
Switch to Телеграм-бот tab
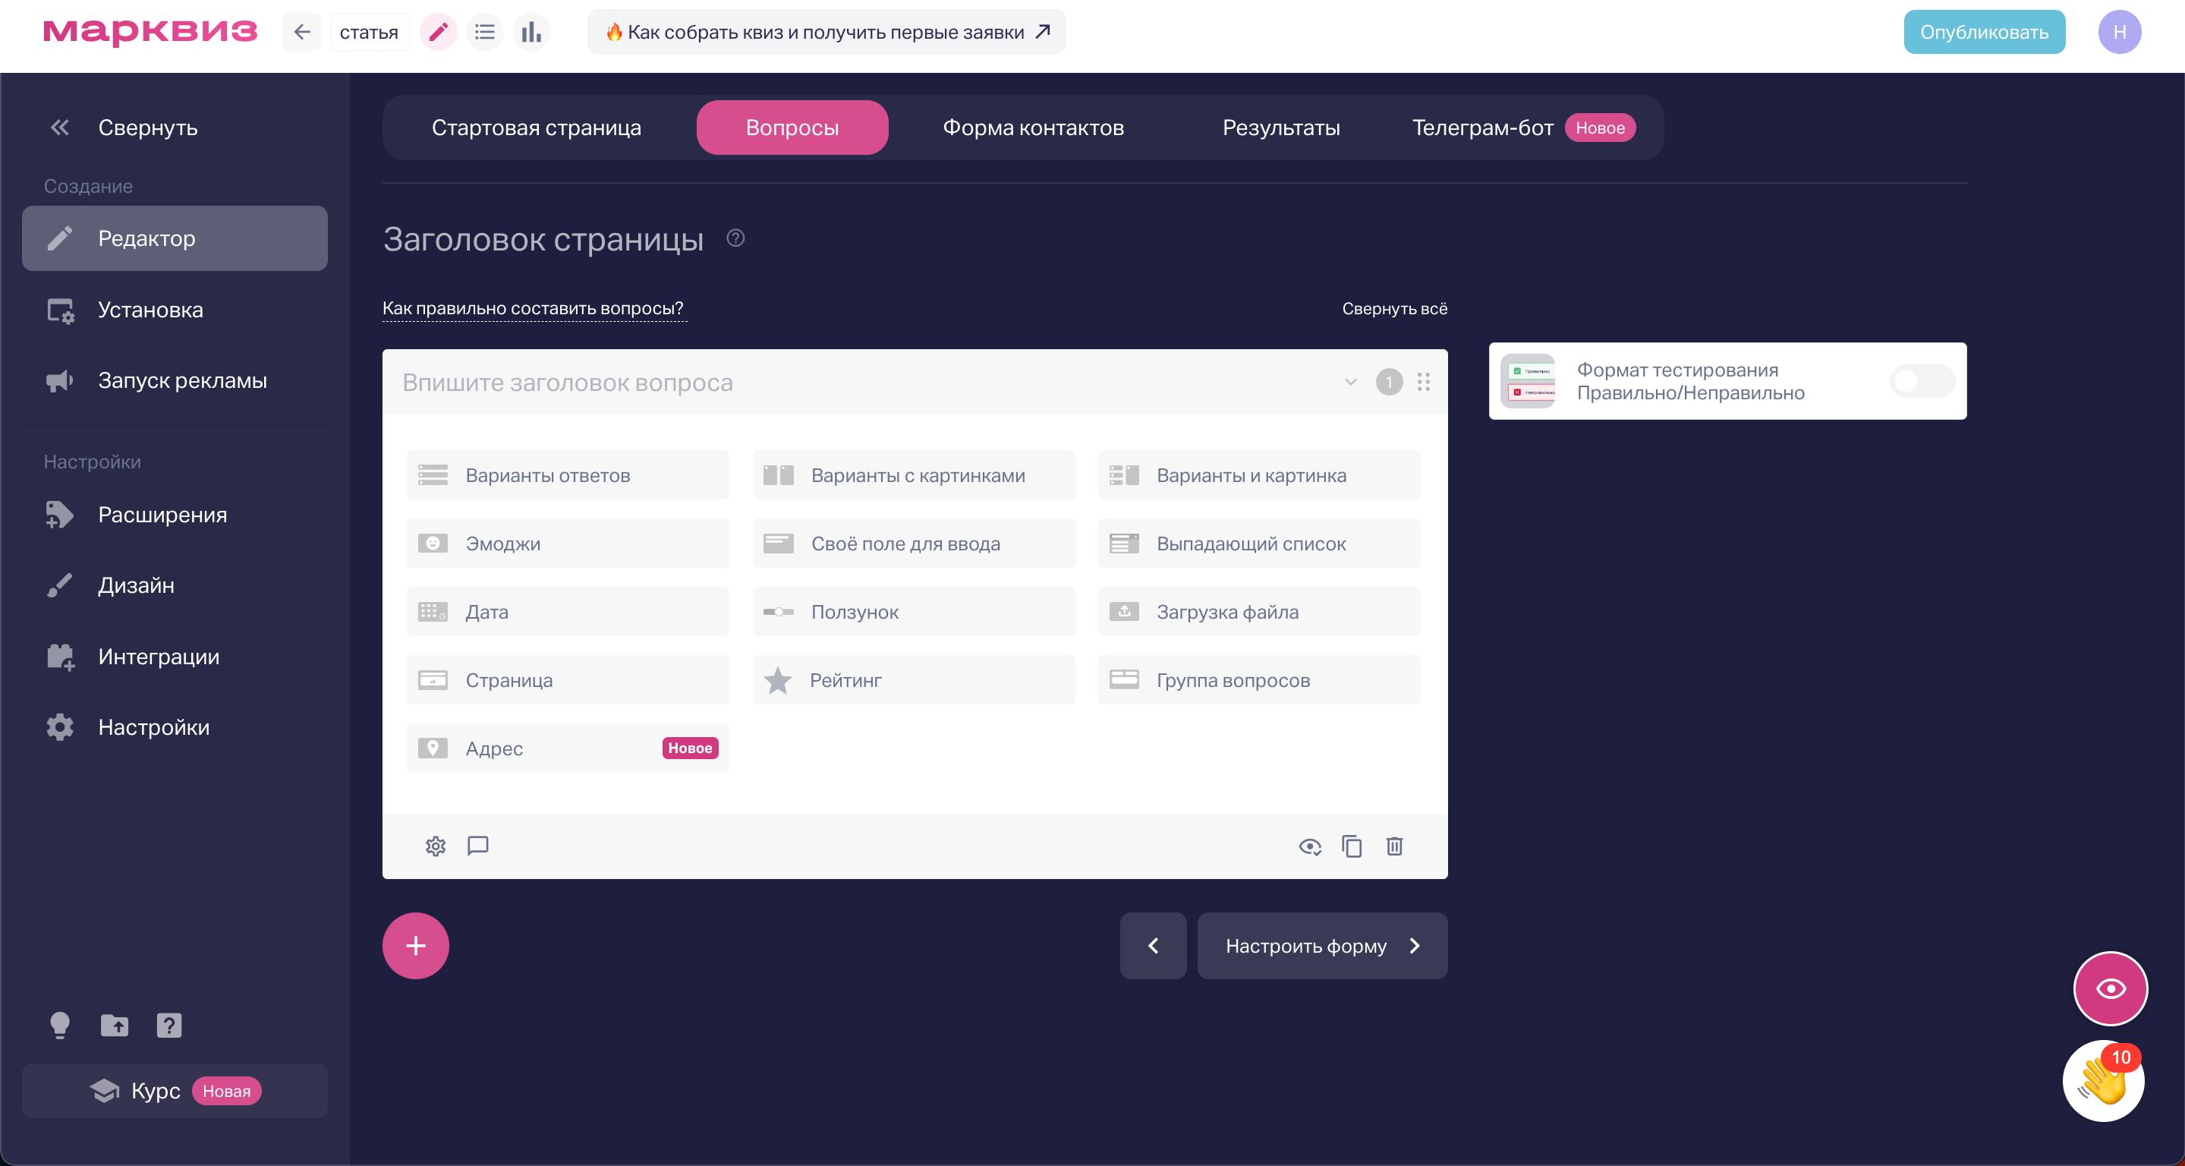click(1523, 128)
